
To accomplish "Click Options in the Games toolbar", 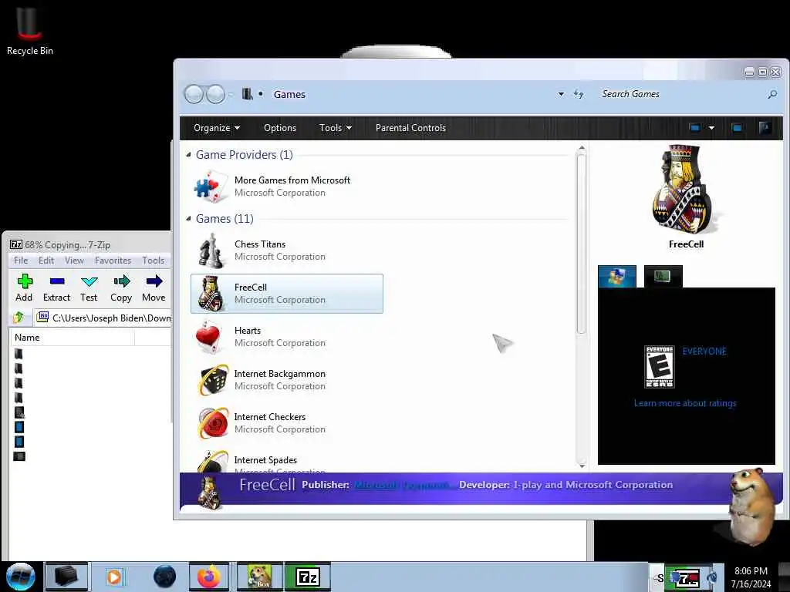I will click(280, 128).
